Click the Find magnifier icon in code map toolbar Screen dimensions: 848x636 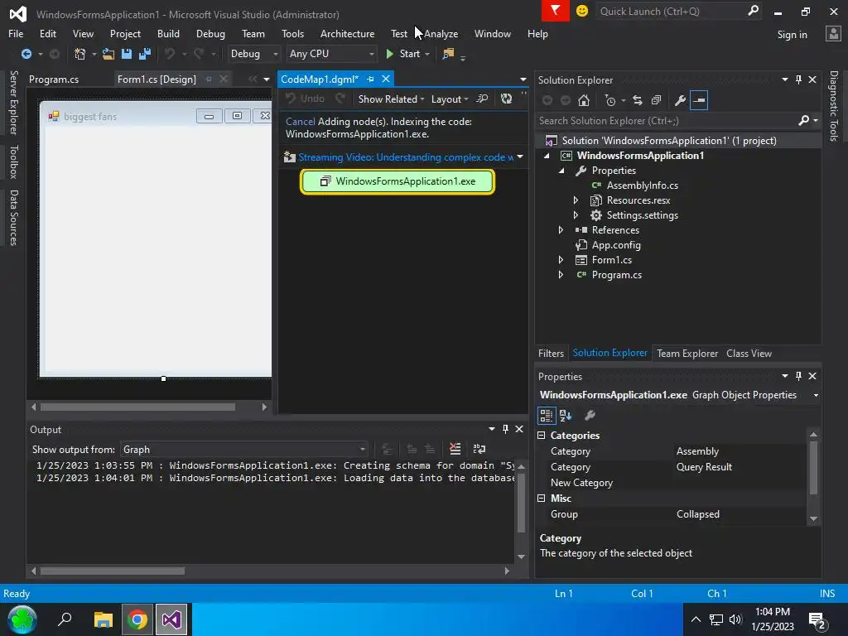(482, 99)
